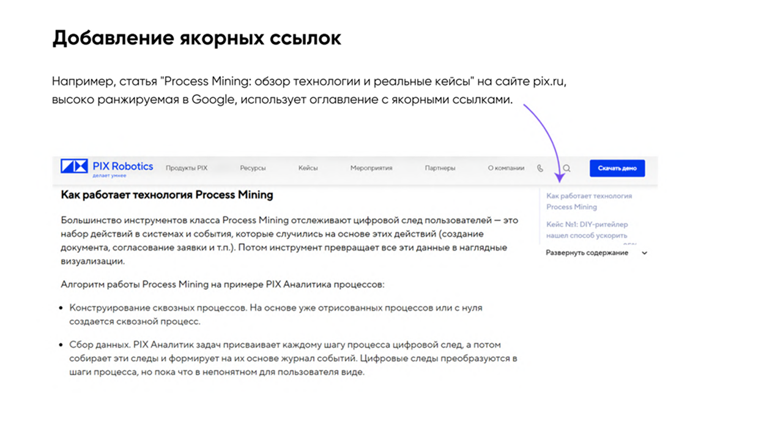783x428 pixels.
Task: Click the Скачать демо button
Action: click(617, 168)
